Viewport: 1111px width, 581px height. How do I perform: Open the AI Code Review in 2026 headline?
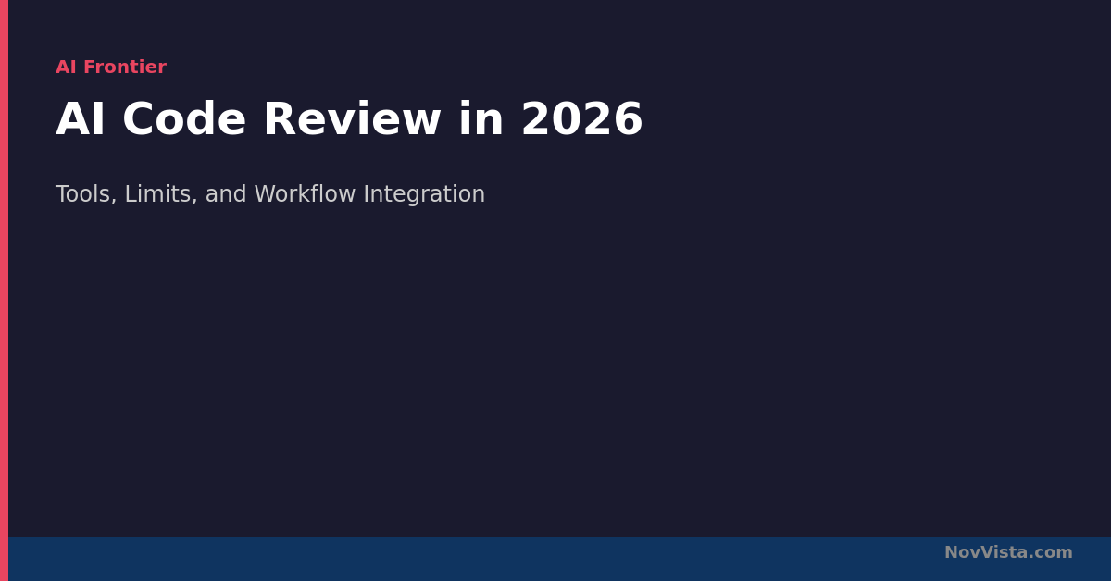click(348, 121)
